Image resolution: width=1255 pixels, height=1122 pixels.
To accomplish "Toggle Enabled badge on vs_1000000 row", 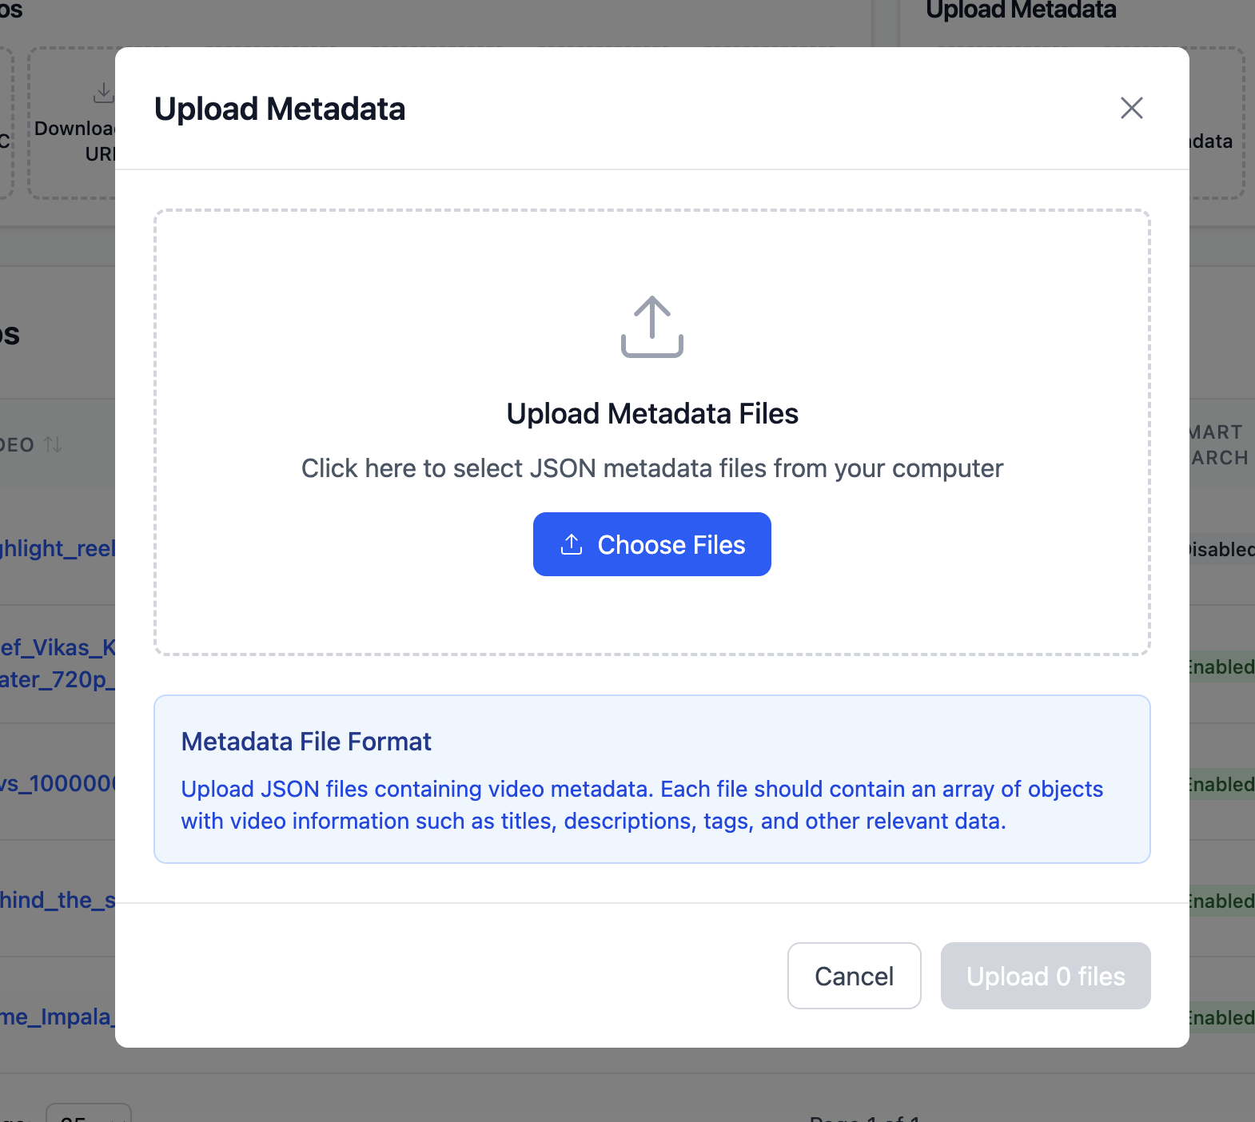I will (x=1222, y=784).
